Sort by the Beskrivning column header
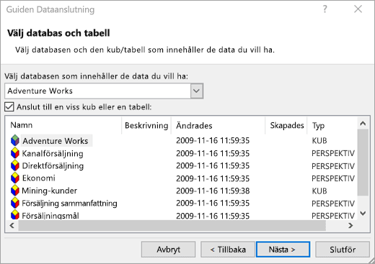This screenshot has height=264, width=375. 146,125
